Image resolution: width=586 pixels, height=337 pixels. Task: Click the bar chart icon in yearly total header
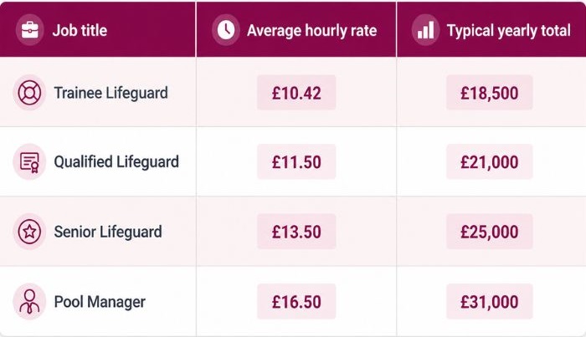[x=425, y=30]
